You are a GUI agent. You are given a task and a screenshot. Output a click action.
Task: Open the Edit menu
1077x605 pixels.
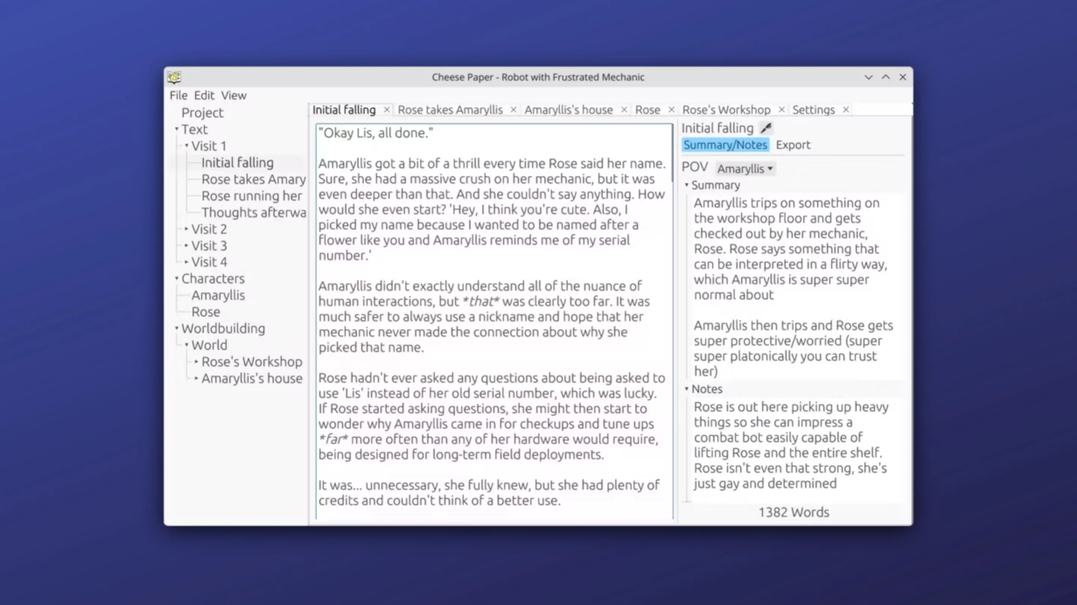click(204, 95)
